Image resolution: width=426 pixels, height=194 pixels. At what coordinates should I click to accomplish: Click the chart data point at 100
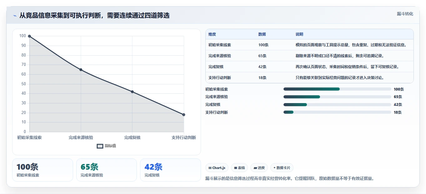click(x=29, y=36)
